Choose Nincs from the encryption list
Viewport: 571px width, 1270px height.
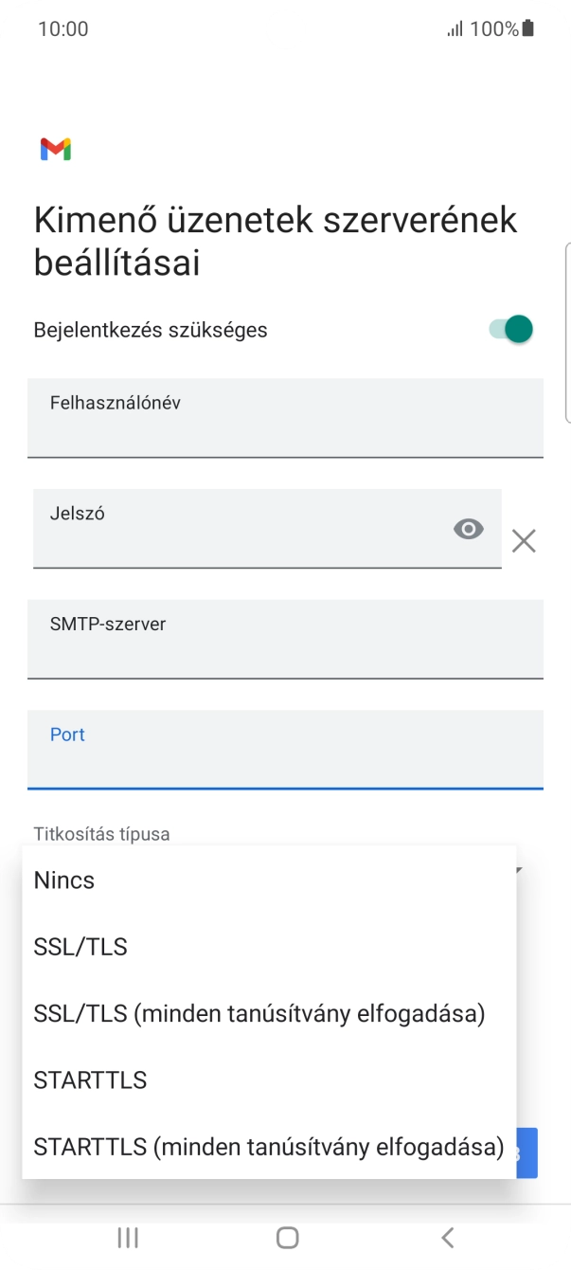pyautogui.click(x=62, y=880)
